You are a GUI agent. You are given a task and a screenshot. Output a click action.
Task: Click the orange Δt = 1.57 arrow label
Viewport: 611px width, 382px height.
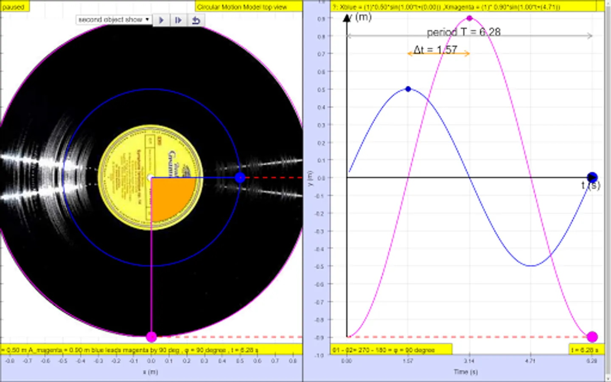click(436, 50)
